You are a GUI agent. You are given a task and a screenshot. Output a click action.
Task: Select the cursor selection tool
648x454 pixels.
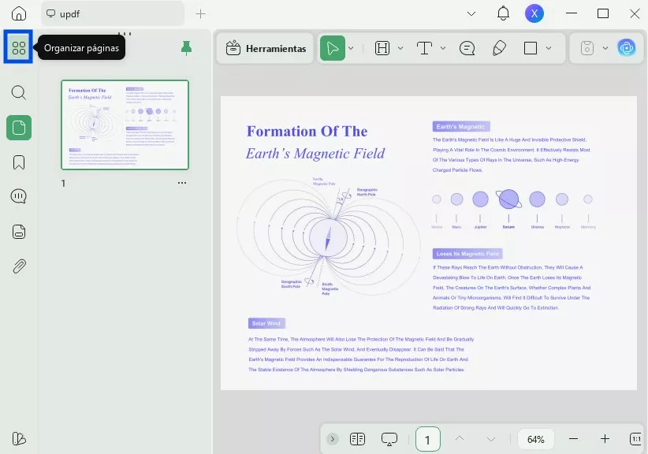[332, 48]
